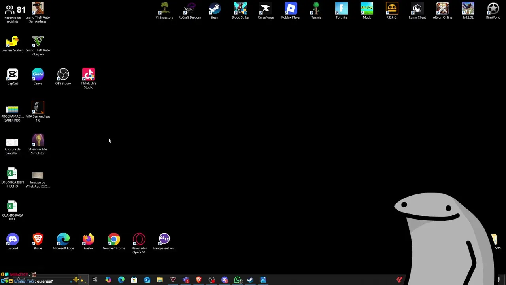Open Vintagestory game shortcut

click(164, 11)
